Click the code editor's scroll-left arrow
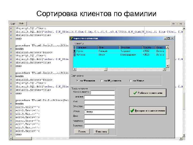The width and height of the screenshot is (193, 145). tap(11, 138)
